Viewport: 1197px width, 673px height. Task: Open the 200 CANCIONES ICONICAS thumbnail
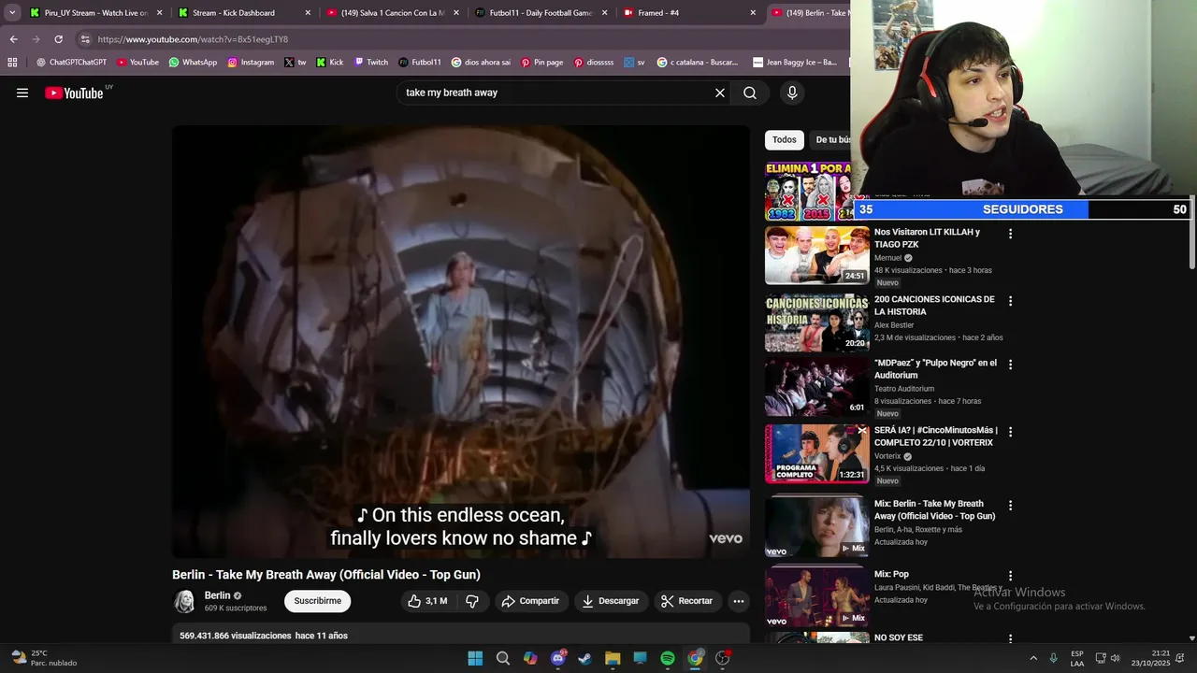(816, 322)
